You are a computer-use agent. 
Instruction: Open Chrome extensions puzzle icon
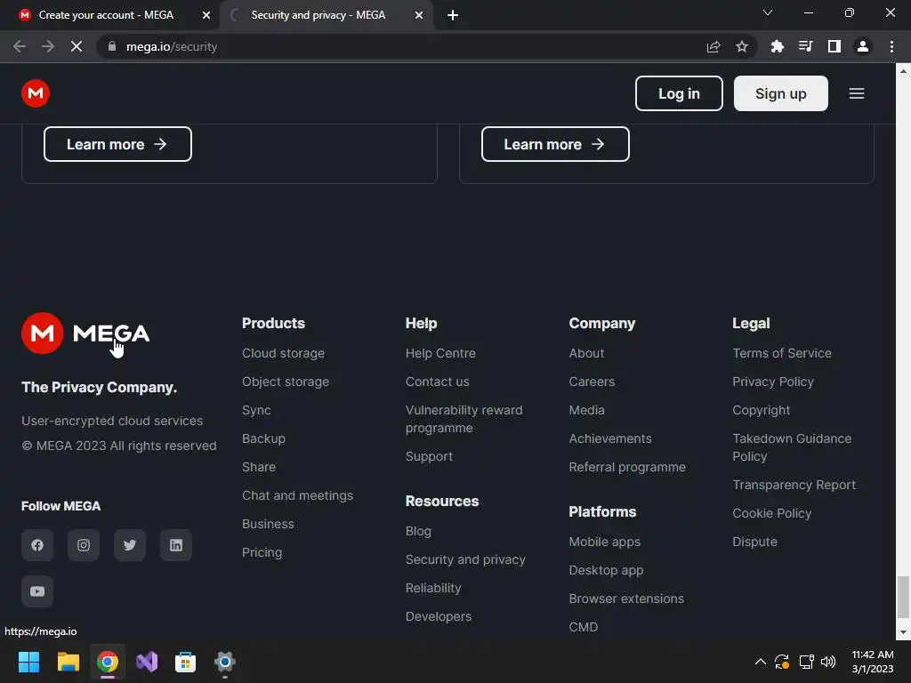(778, 46)
